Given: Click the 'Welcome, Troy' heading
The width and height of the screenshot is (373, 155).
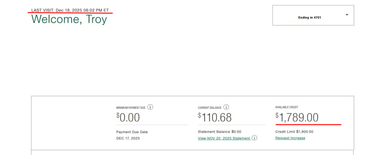Looking at the screenshot, I should (69, 19).
